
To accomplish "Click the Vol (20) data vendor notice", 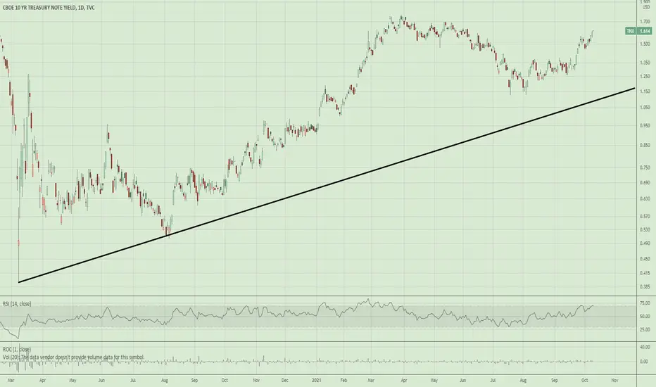I will click(x=74, y=357).
